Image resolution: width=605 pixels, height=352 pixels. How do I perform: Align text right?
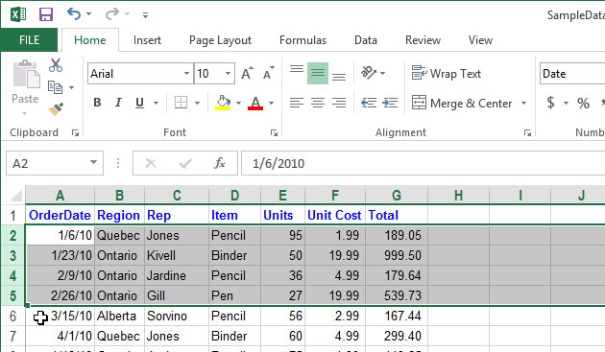(339, 103)
